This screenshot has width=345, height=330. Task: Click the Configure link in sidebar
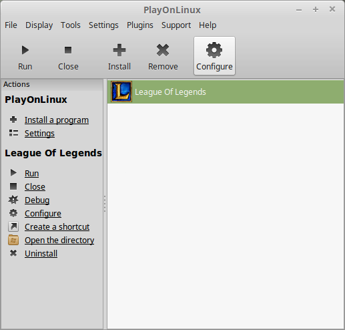pos(43,213)
